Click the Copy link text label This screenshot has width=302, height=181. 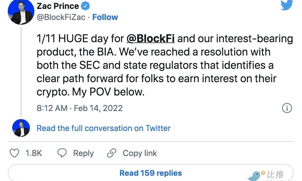tap(140, 153)
